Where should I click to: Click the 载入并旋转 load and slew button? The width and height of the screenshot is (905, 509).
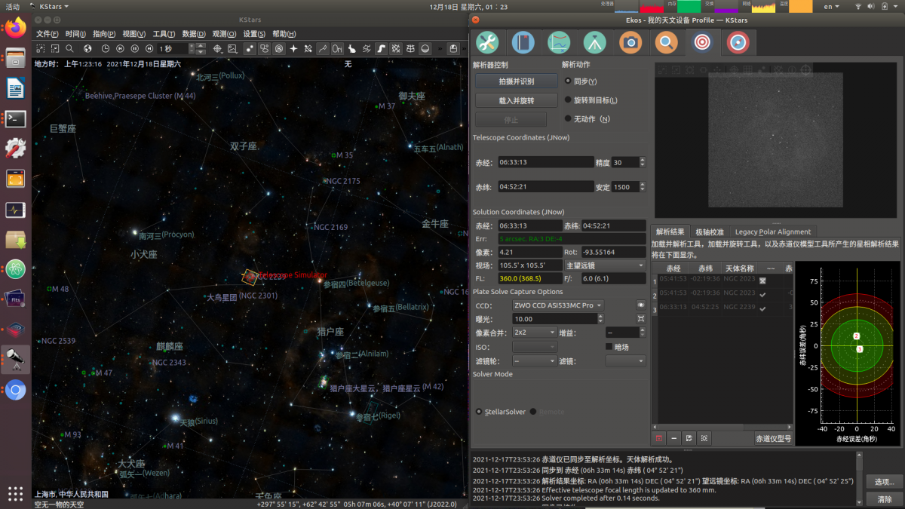(516, 100)
